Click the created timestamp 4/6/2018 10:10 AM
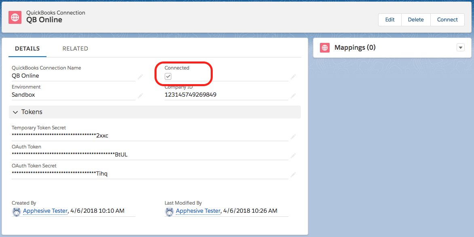474x237 pixels. [97, 211]
